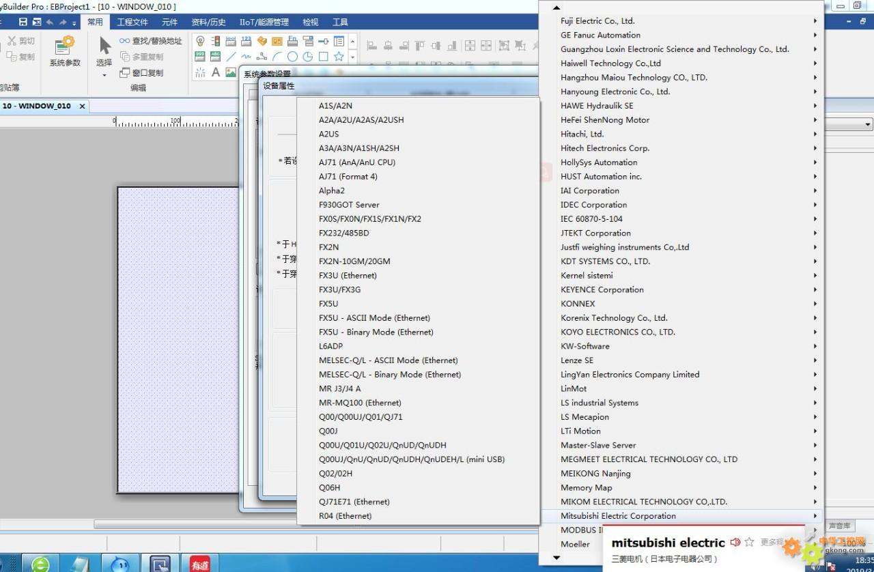
Task: Expand Fuji Electric Co., Ltd. submenu
Action: (815, 21)
